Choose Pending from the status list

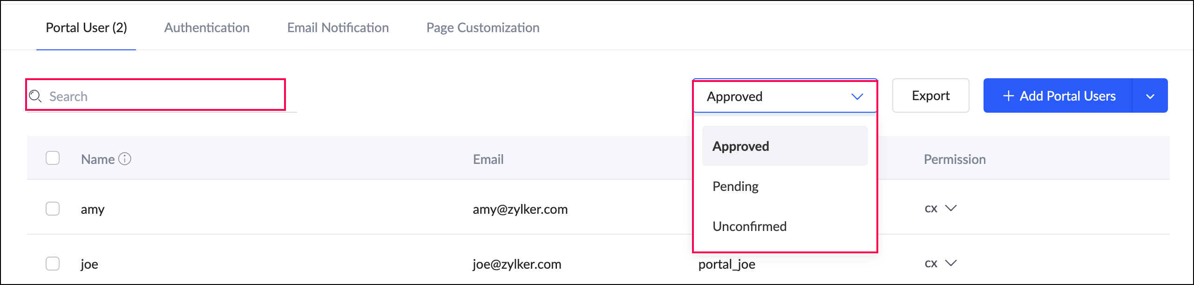[735, 186]
